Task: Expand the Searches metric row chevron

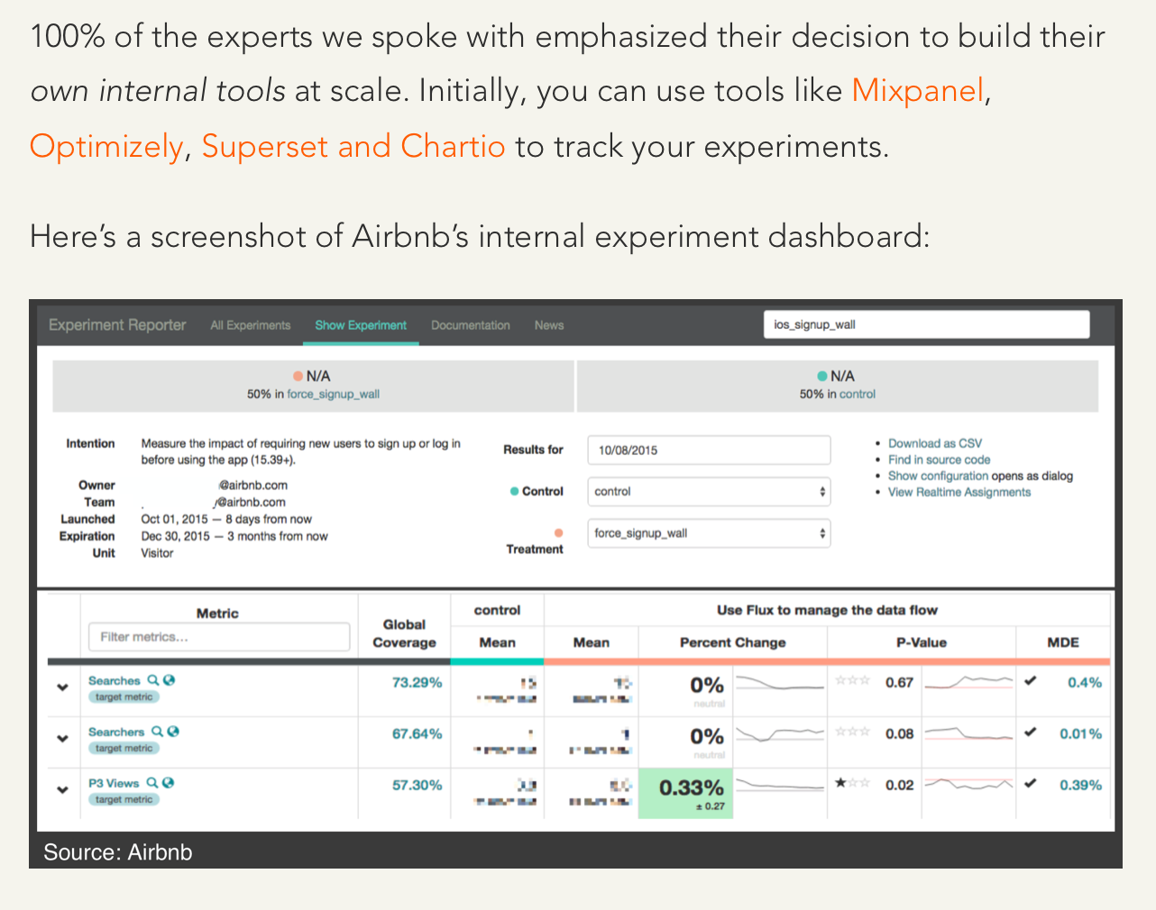Action: (x=62, y=687)
